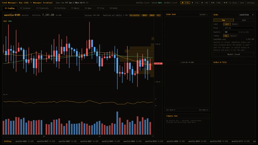Click the quantity percent-of-ADV link

pos(244,32)
